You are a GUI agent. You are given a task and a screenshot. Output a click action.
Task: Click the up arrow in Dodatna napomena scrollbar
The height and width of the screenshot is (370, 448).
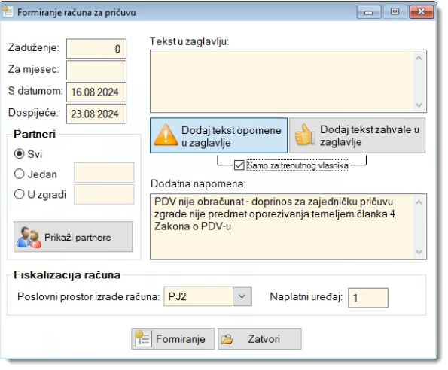coord(419,202)
